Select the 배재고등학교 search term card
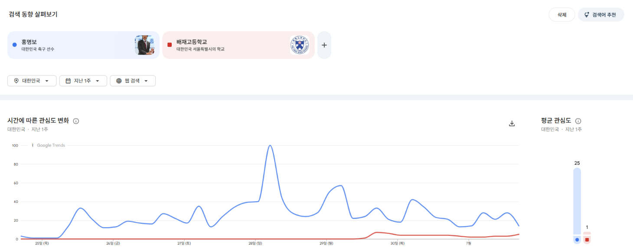The height and width of the screenshot is (248, 633). coord(238,45)
